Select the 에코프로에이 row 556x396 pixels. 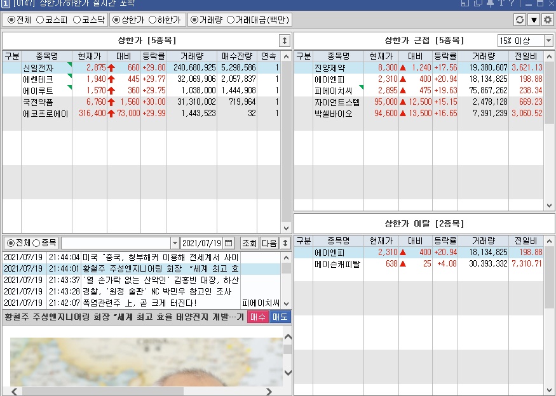[x=142, y=114]
